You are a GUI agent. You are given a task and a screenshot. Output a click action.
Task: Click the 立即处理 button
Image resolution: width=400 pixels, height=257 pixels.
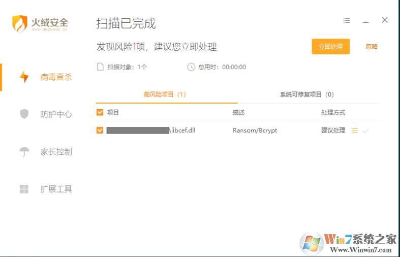[x=330, y=47]
